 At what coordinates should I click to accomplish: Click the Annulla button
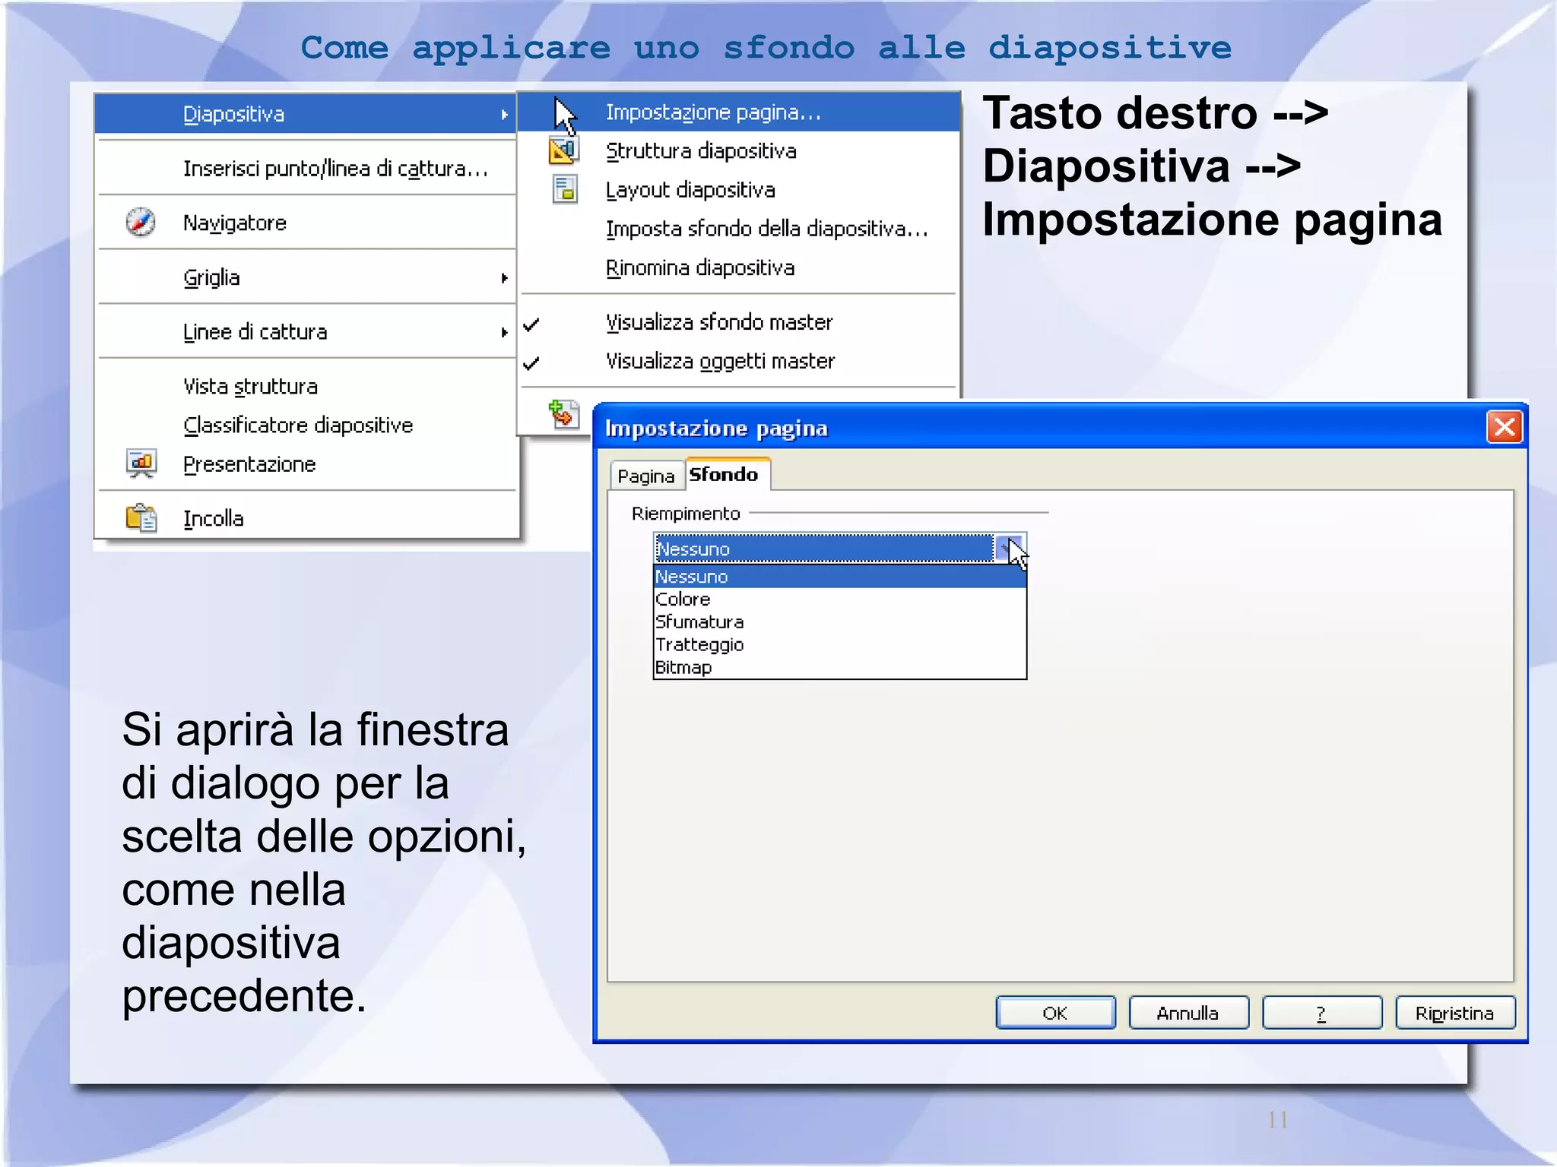pyautogui.click(x=1188, y=1013)
